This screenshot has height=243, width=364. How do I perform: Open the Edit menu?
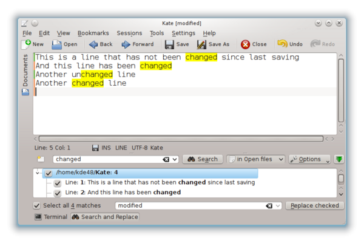coord(44,33)
